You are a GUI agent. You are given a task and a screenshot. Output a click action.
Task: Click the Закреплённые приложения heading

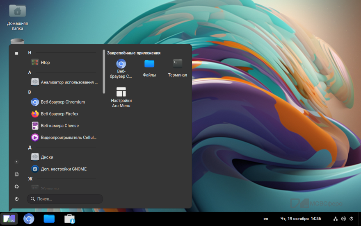coord(134,53)
